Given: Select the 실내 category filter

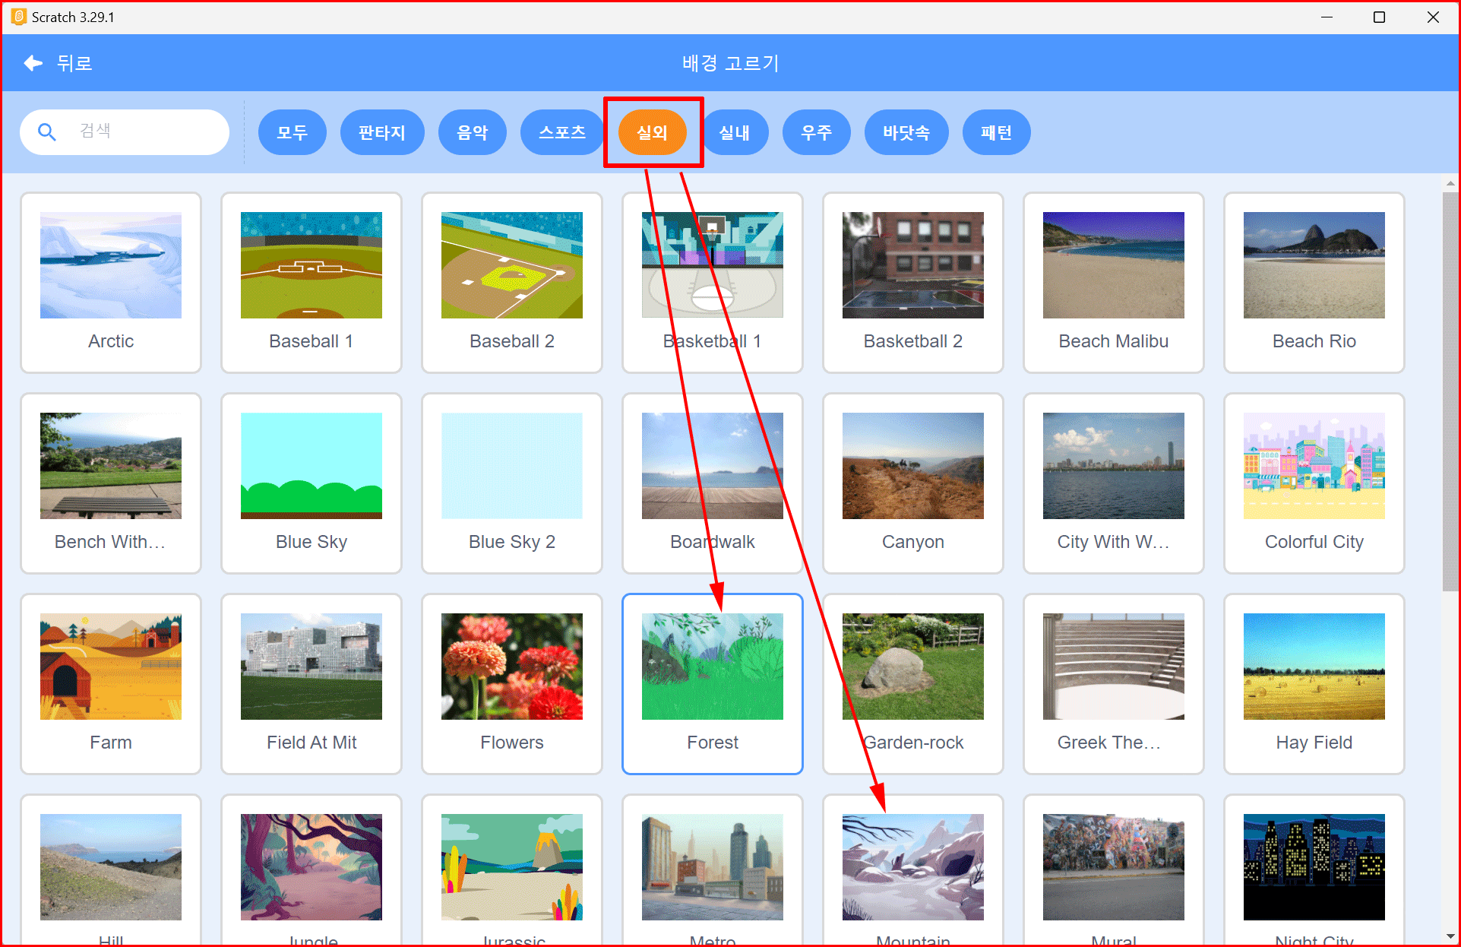Looking at the screenshot, I should 734,132.
